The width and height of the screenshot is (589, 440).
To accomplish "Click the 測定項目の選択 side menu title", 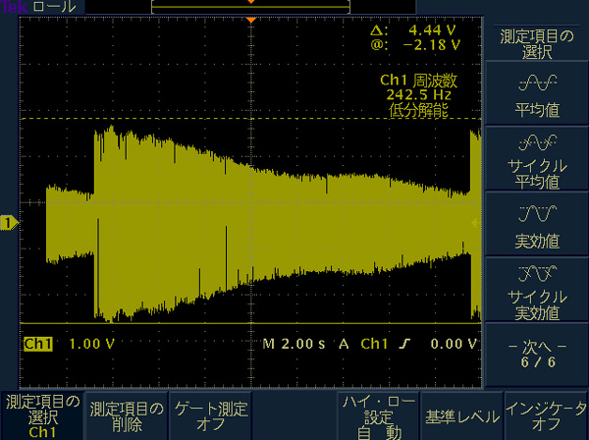I will pyautogui.click(x=536, y=44).
